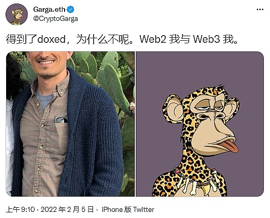This screenshot has width=270, height=218.
Task: Open the @CryptoGarga handle link
Action: tap(55, 19)
